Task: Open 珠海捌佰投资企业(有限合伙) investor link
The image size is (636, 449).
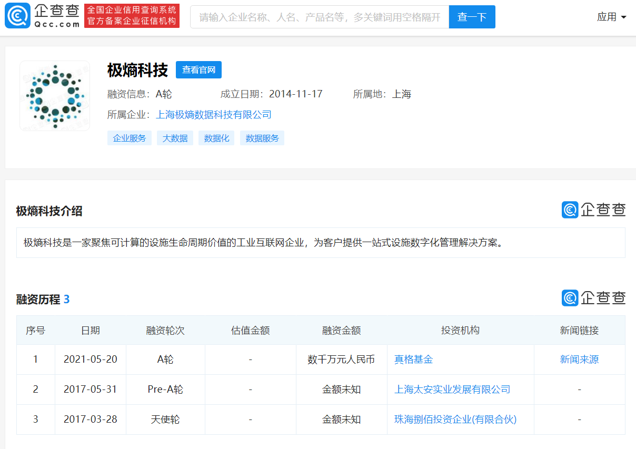Action: point(455,420)
